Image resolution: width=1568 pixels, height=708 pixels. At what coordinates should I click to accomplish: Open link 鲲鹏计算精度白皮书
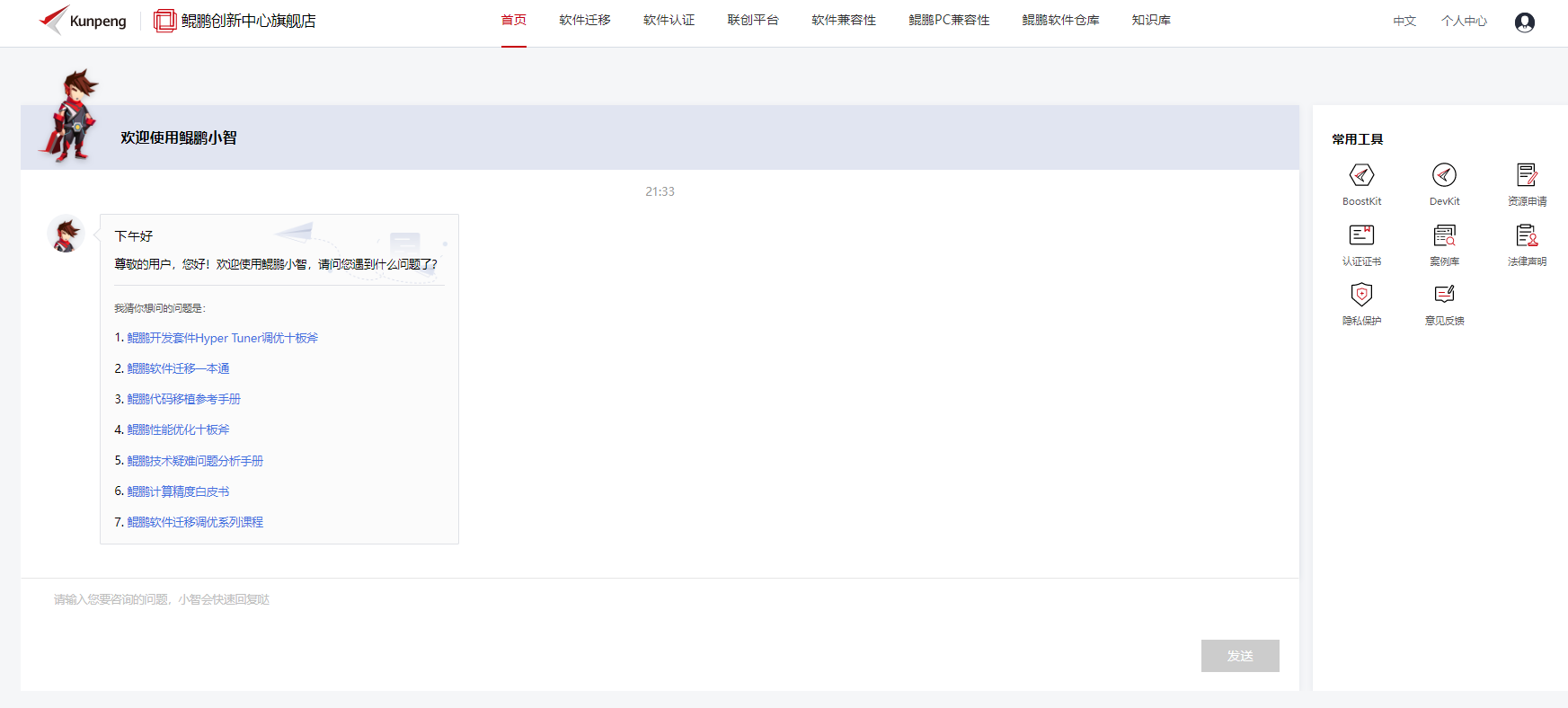(x=178, y=491)
